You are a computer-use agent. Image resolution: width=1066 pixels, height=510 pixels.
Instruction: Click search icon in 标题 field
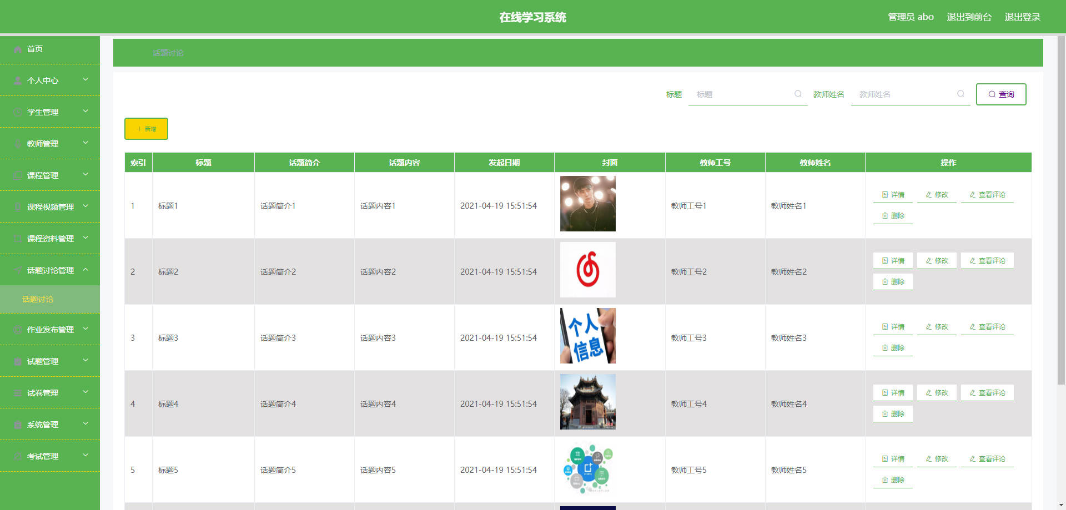[798, 94]
